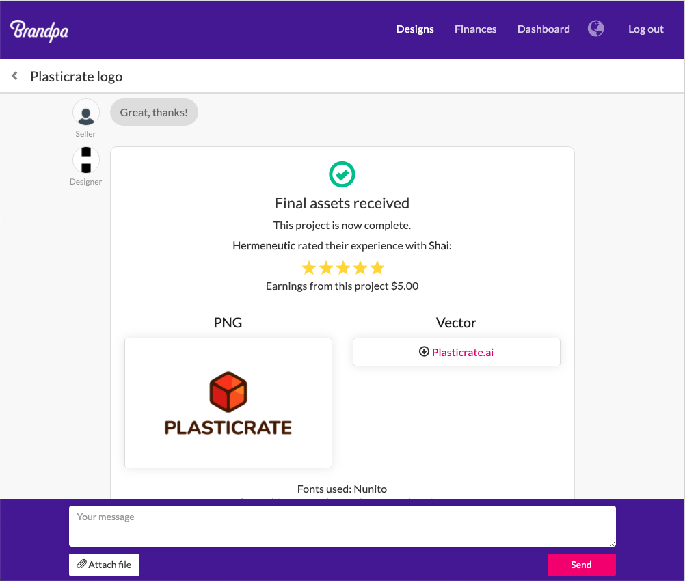Click the 'Fonts used: Nunito' text
The image size is (685, 581).
click(x=342, y=489)
